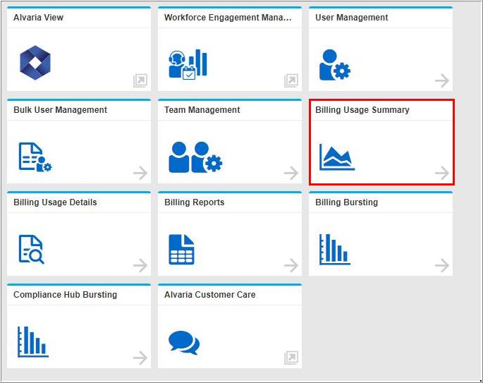Viewport: 483px width, 383px height.
Task: Open the external-link icon on Workforce Engagement tile
Action: point(291,81)
